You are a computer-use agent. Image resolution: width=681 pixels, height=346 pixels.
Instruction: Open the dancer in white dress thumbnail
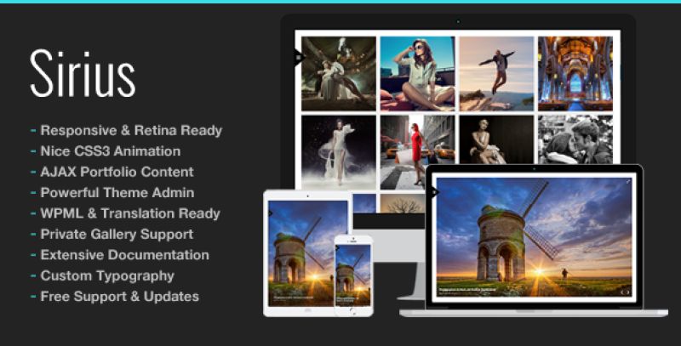339,152
